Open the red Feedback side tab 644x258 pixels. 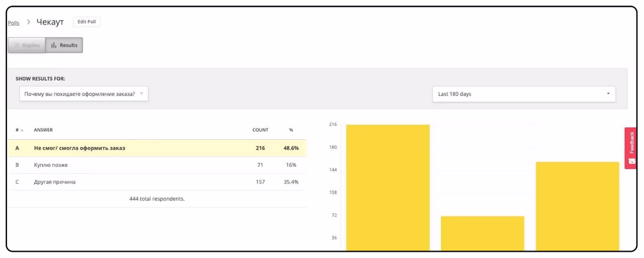click(631, 148)
